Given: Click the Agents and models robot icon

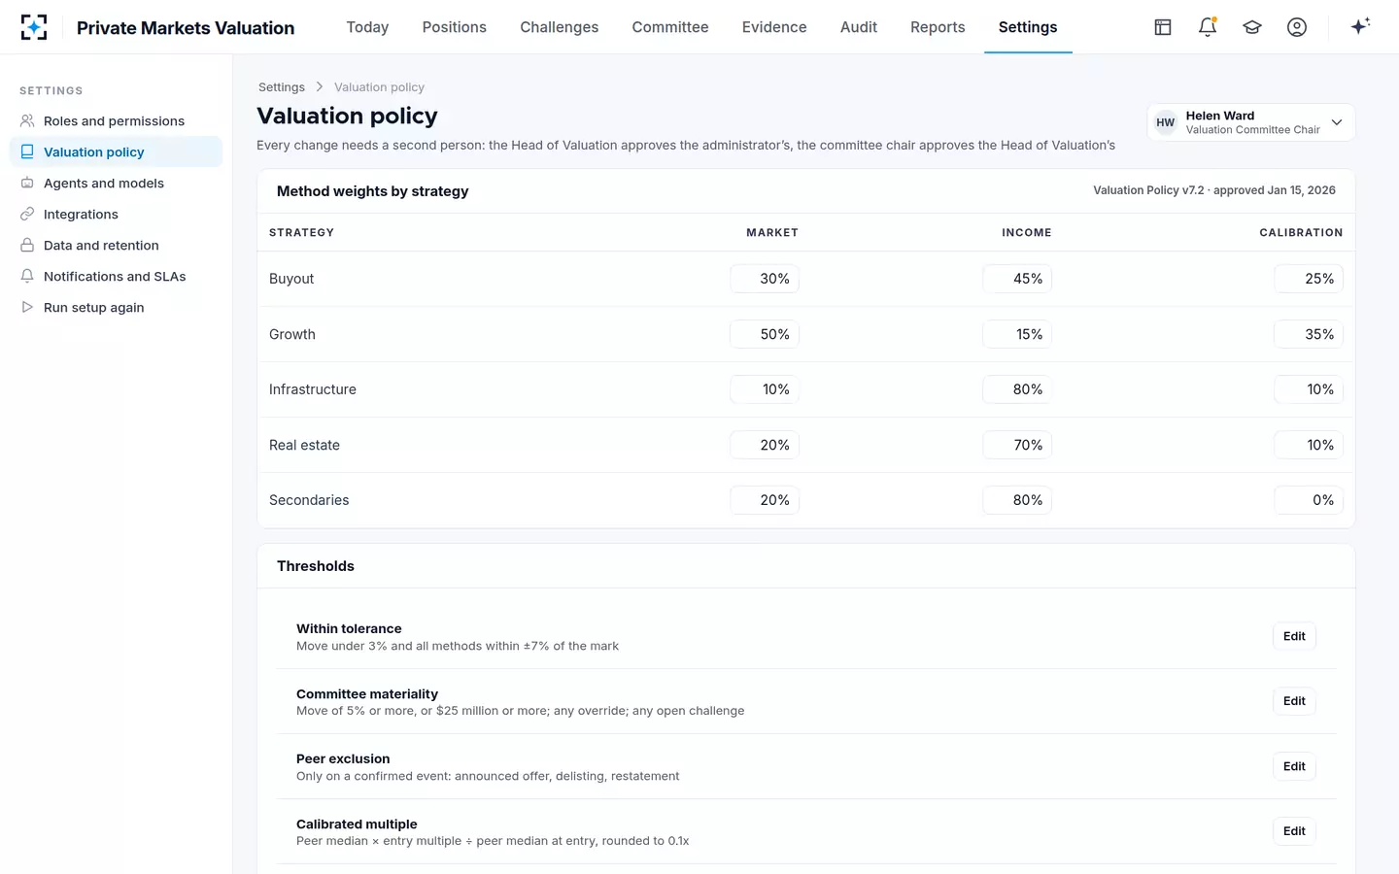Looking at the screenshot, I should point(27,184).
